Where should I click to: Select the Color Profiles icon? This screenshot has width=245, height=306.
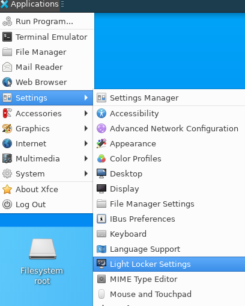pos(101,158)
